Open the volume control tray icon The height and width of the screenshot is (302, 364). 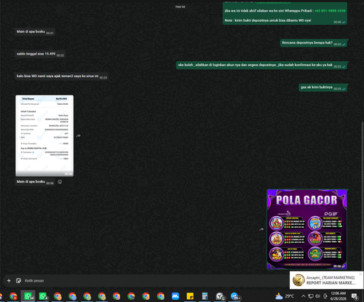click(317, 296)
